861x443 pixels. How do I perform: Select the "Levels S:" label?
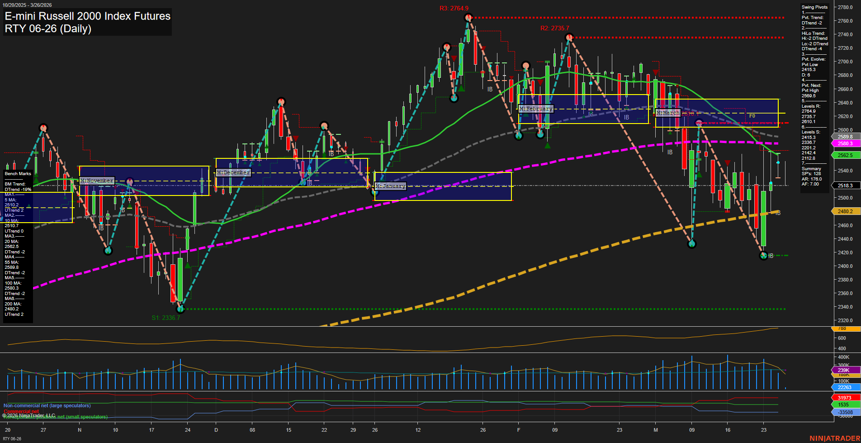810,132
